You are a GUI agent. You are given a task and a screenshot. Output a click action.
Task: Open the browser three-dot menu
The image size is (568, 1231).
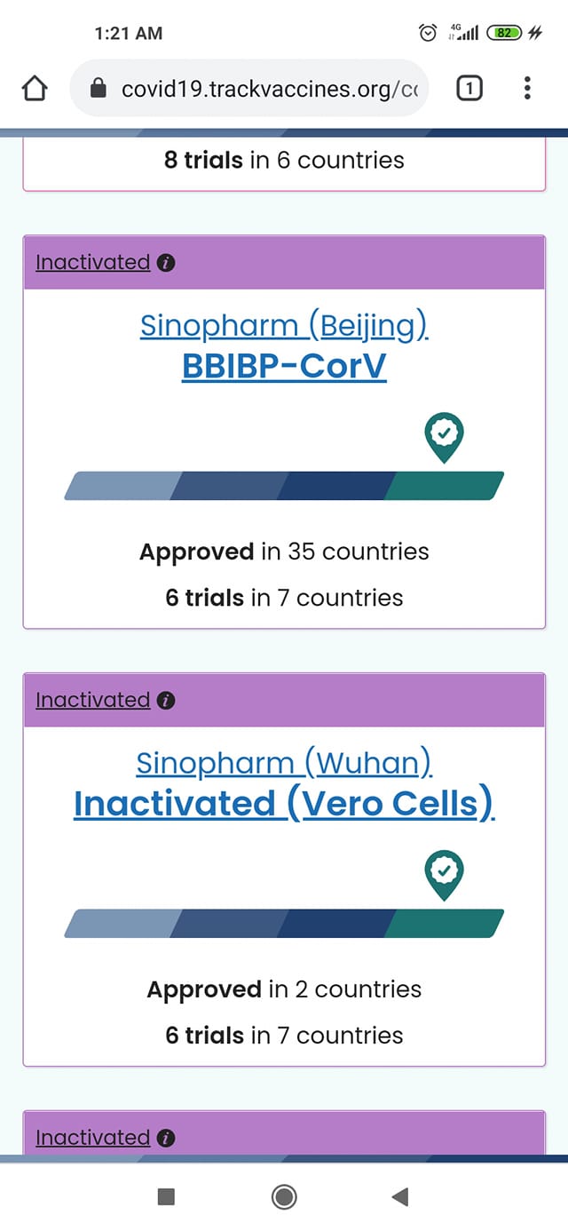point(527,88)
